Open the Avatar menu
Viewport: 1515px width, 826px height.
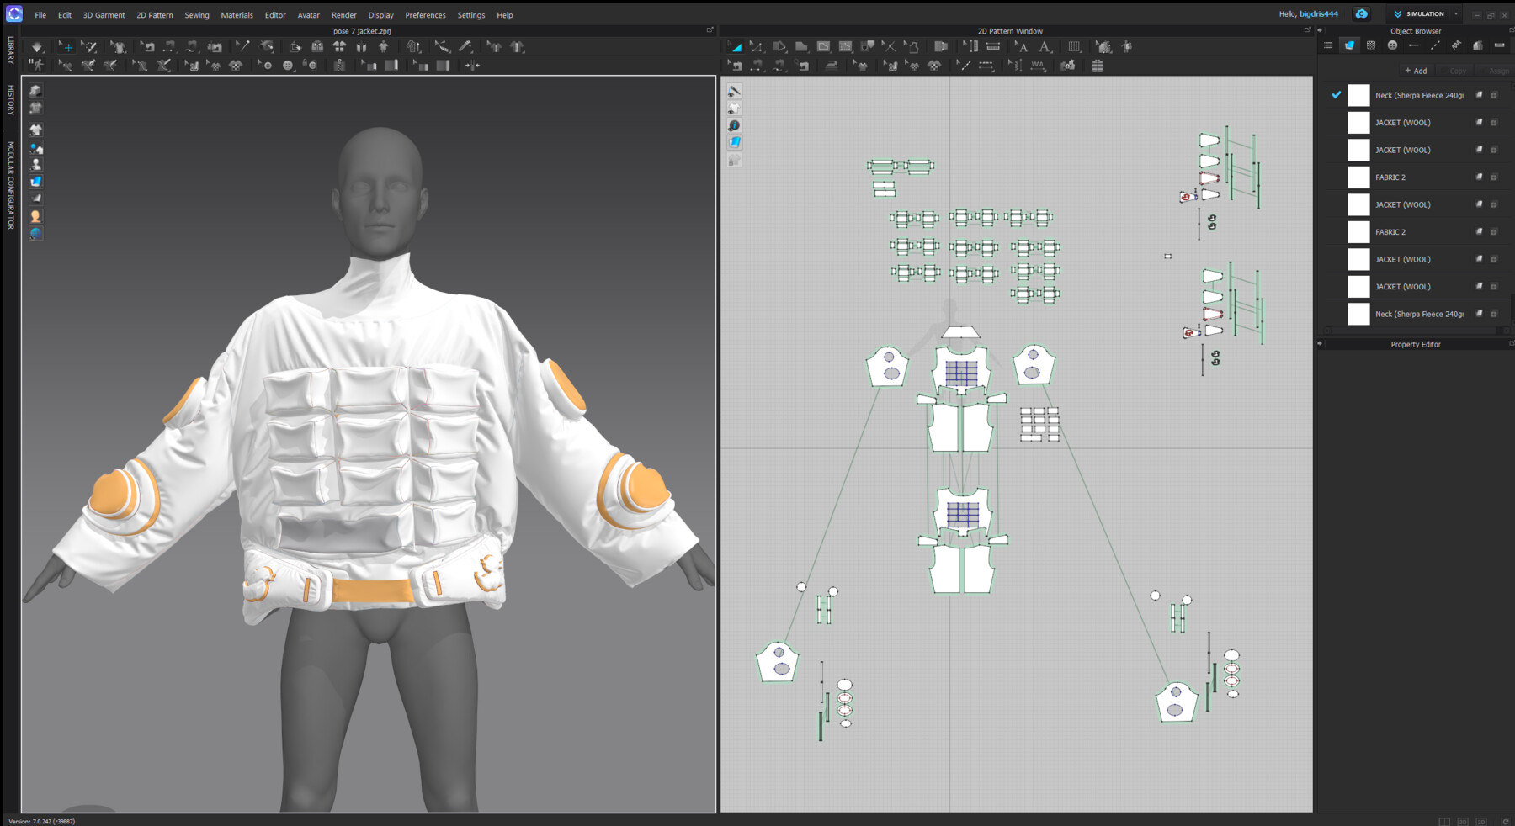309,14
